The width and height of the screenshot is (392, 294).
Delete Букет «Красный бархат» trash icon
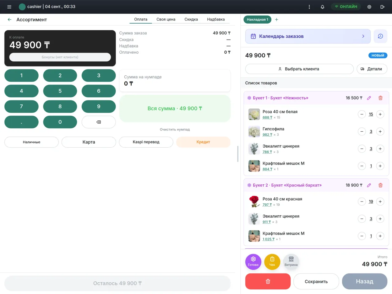(x=380, y=185)
